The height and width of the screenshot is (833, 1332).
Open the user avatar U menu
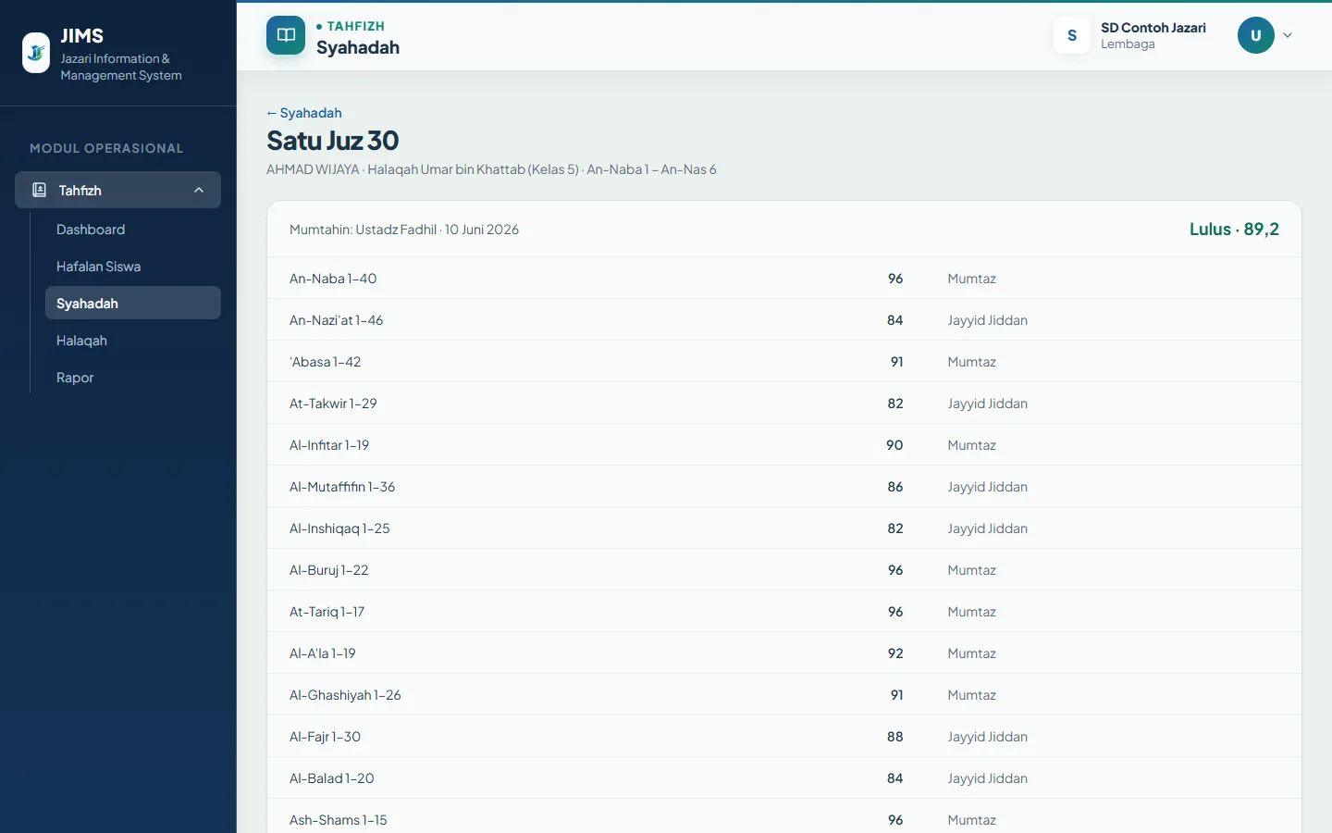[1256, 36]
